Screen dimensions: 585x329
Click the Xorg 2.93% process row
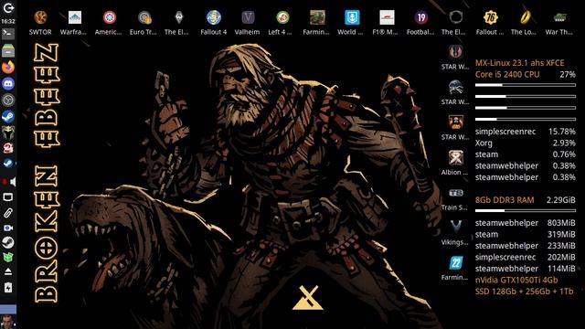526,143
